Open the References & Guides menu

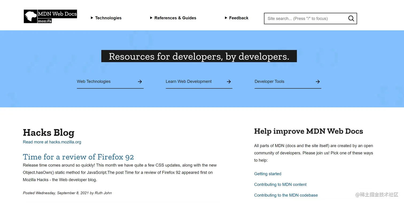(175, 18)
